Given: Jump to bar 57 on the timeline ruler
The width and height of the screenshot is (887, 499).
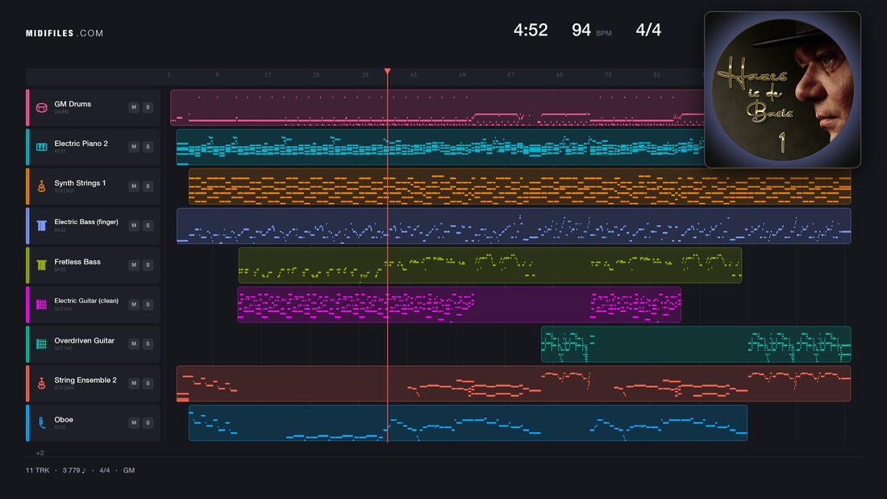Looking at the screenshot, I should tap(510, 75).
